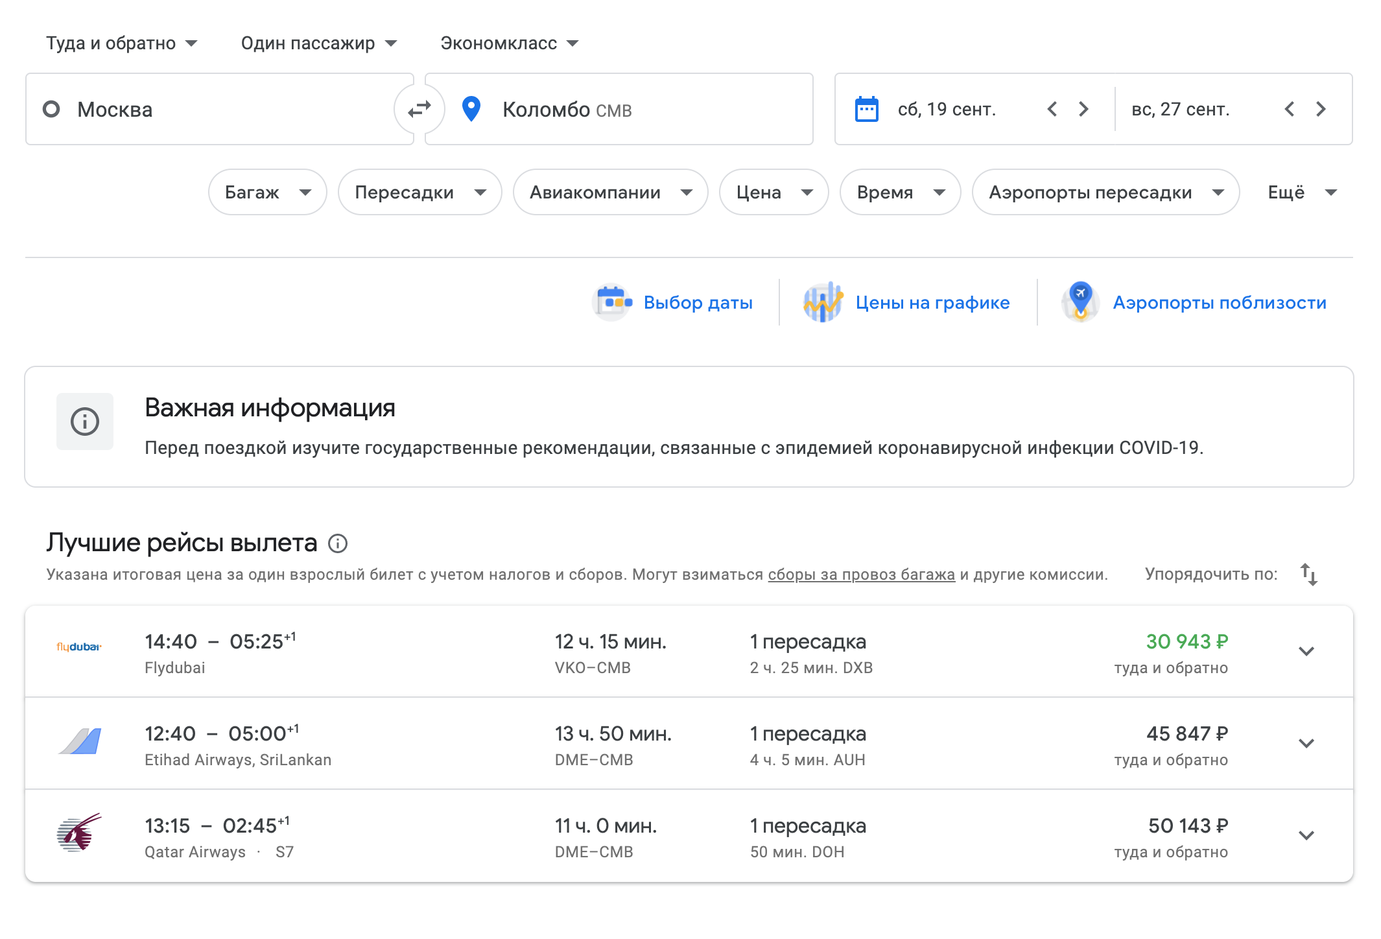Click the 11 ч. 0 мин. duration
This screenshot has height=939, width=1381.
click(606, 826)
